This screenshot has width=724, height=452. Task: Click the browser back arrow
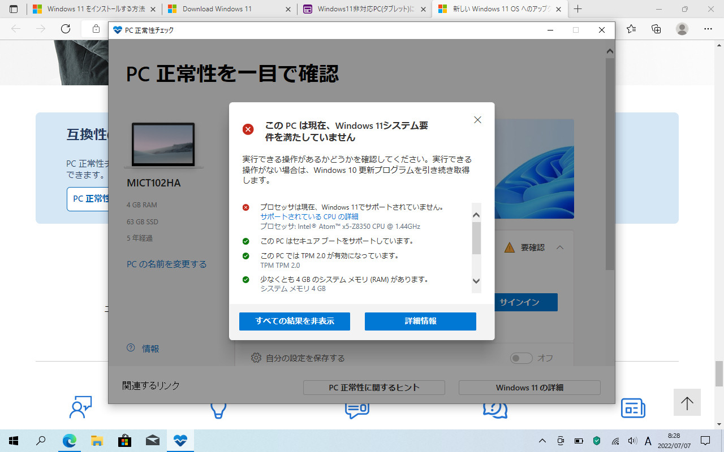click(16, 29)
